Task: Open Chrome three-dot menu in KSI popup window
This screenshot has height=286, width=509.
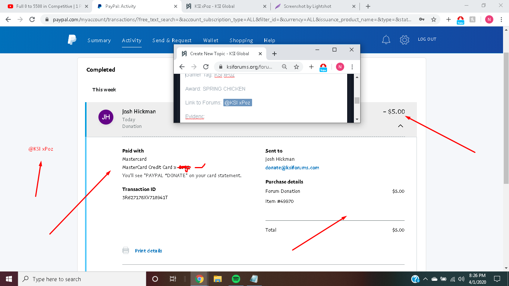Action: pyautogui.click(x=352, y=67)
